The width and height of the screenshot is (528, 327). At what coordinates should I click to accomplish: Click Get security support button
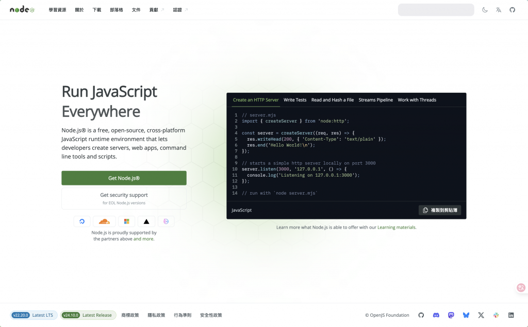[x=124, y=198]
